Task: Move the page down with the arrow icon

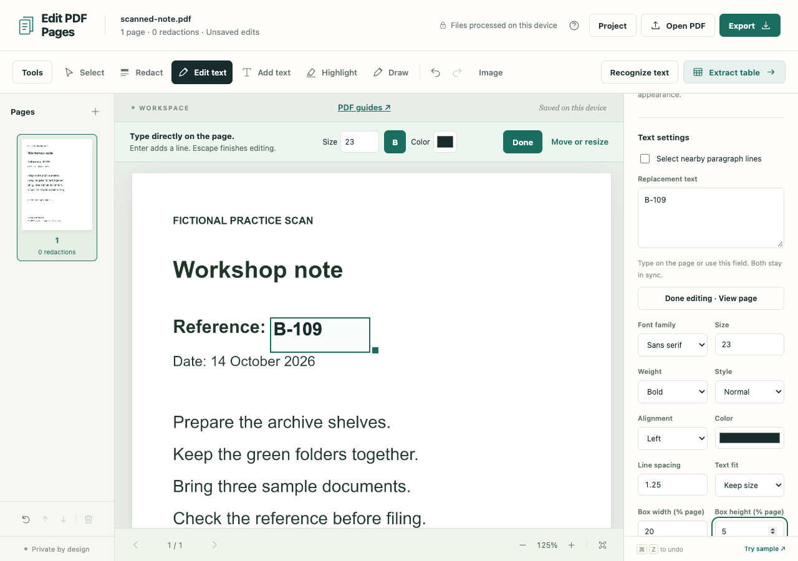Action: click(64, 519)
